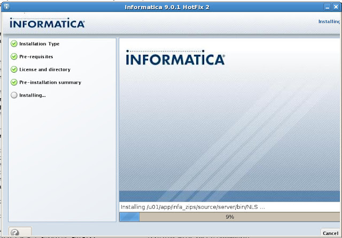Click the checkmark next to License and directory
Screen dimensions: 342x238
[x=14, y=69]
